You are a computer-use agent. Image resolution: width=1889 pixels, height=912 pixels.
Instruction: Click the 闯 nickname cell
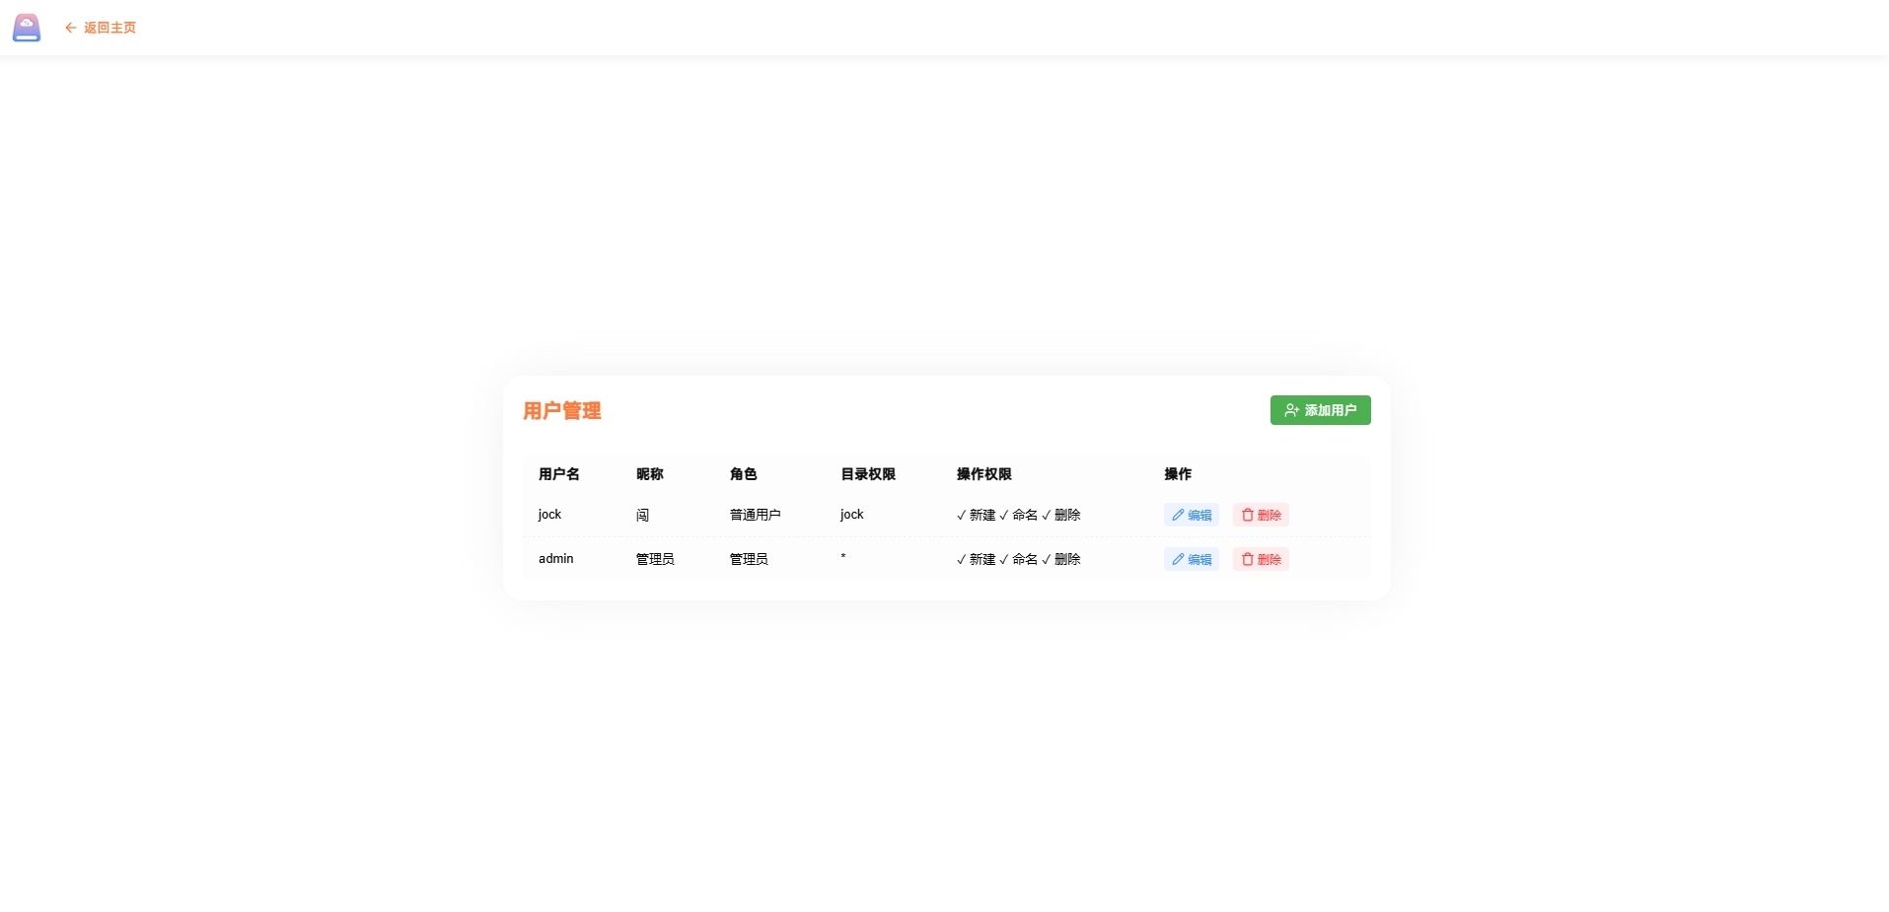[x=643, y=515]
